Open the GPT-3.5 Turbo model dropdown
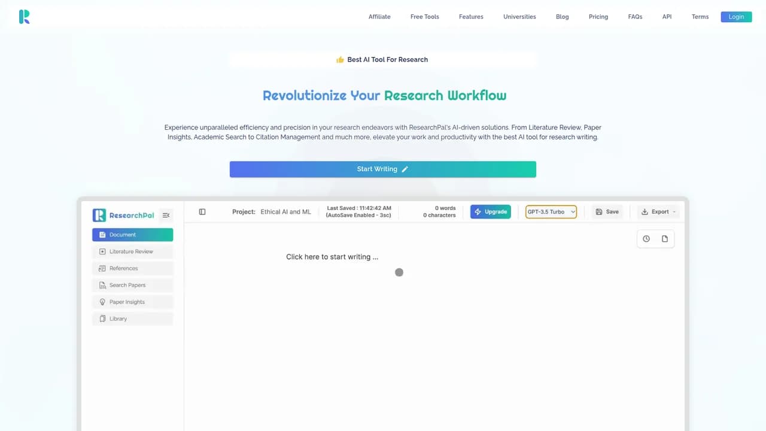Screen dimensions: 766x431 (x=551, y=212)
